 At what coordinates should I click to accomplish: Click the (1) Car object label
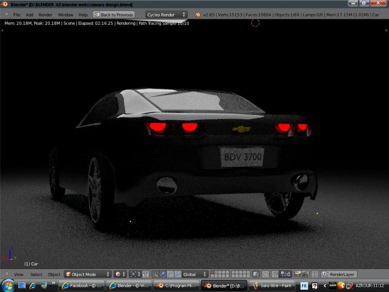tap(31, 264)
